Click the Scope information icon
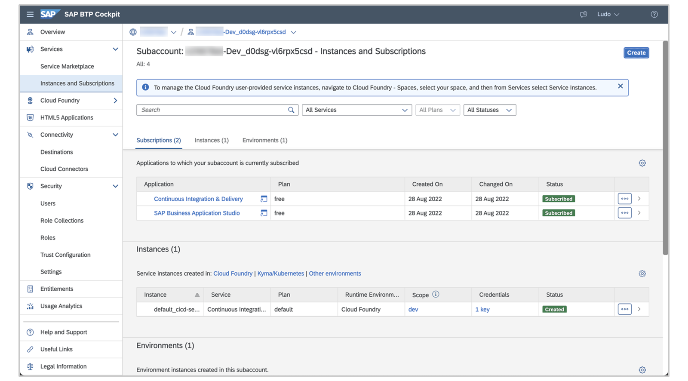This screenshot has height=381, width=688. (x=436, y=295)
